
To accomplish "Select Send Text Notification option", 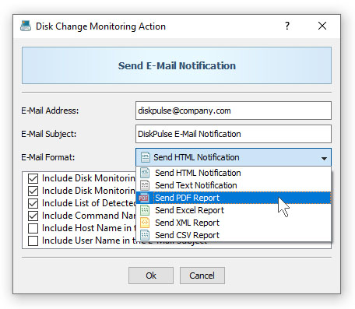I will [x=234, y=185].
